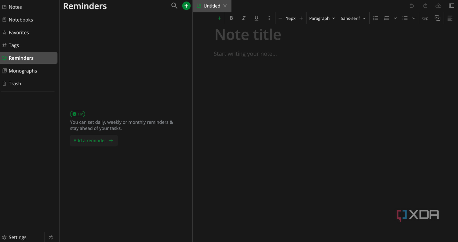View the Trash
Viewport: 458px width, 242px height.
click(x=29, y=84)
